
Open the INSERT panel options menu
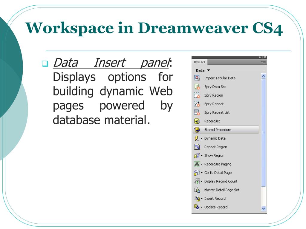[264, 62]
